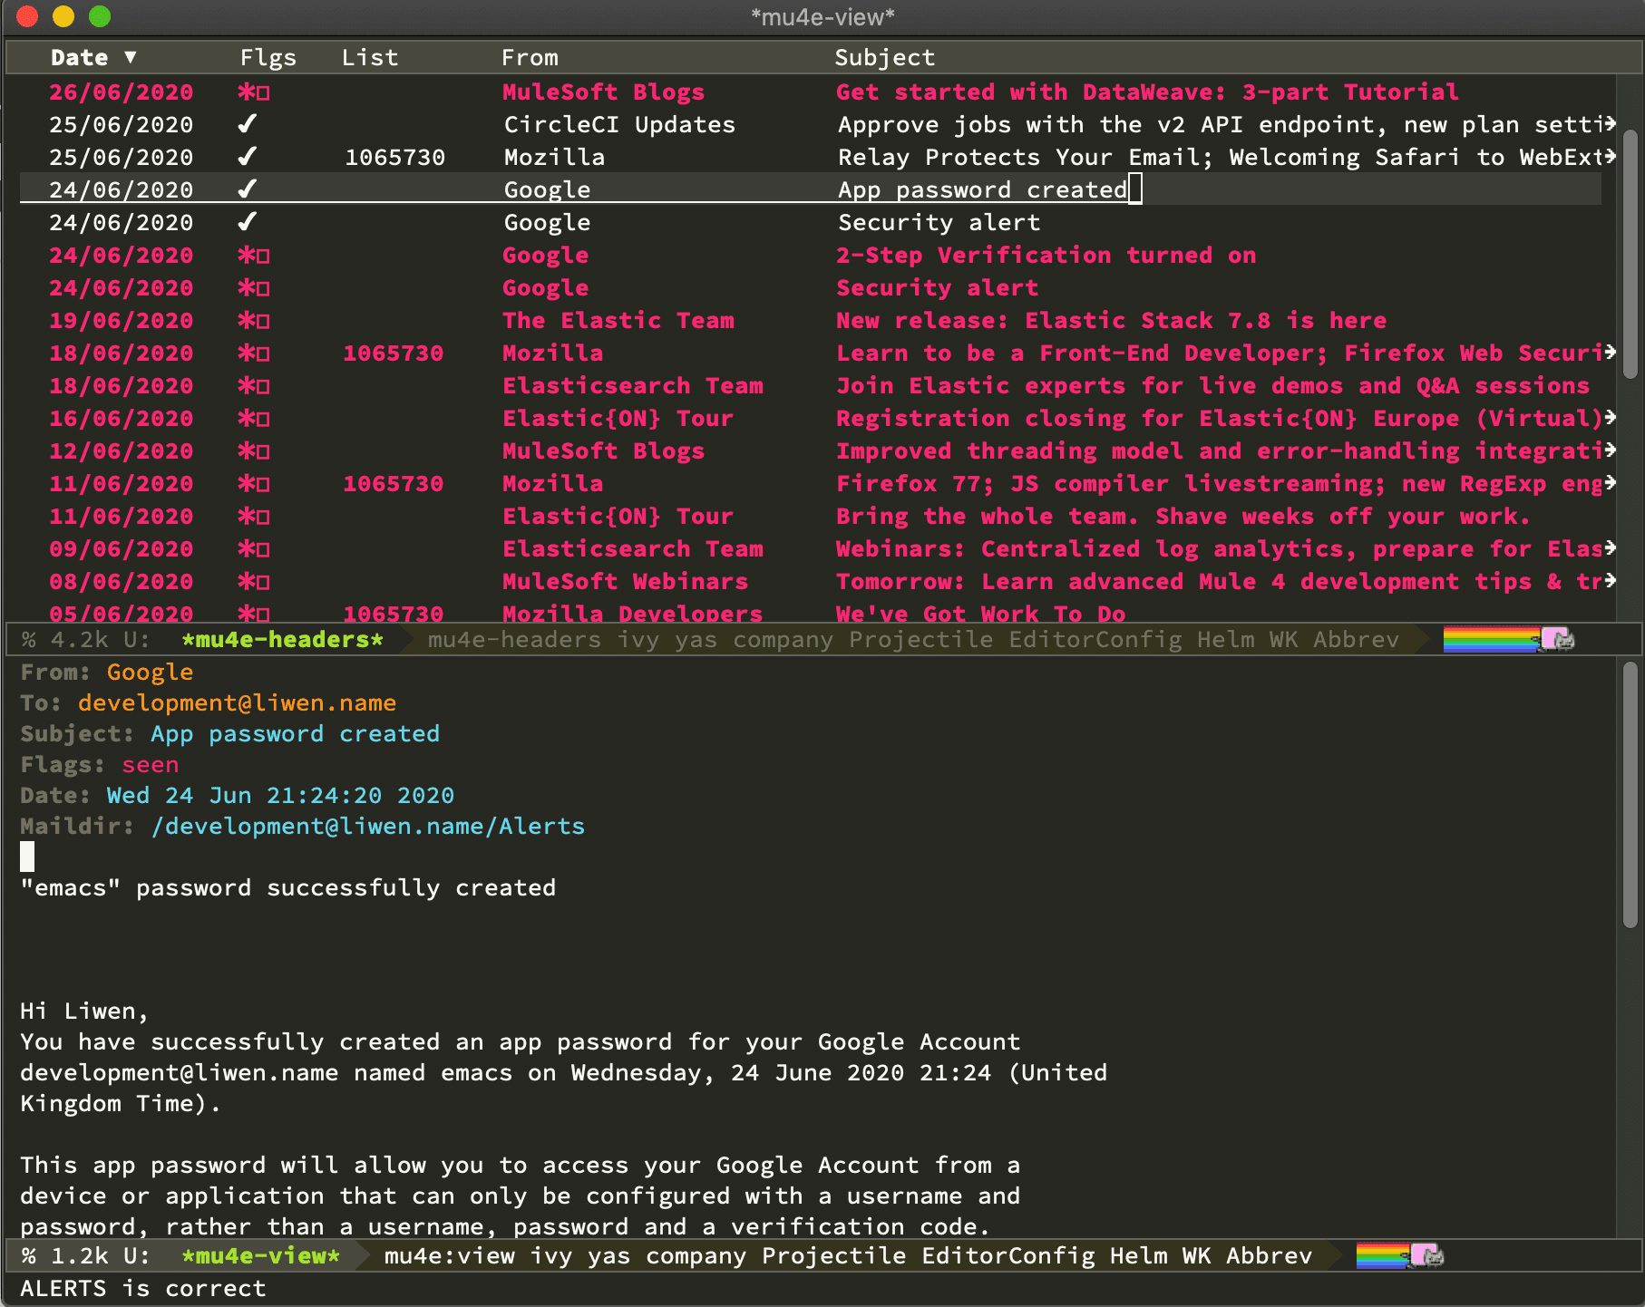This screenshot has height=1307, width=1645.
Task: Click seen checkmark on Mozilla Relay message
Action: tap(247, 157)
